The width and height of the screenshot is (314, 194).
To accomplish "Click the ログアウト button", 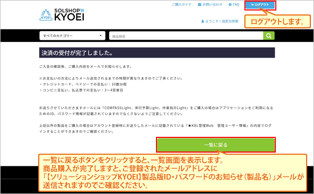I will point(260,5).
